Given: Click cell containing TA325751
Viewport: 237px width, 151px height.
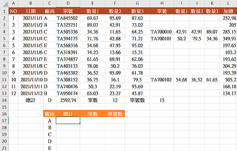Looking at the screenshot, I should click(x=68, y=25).
